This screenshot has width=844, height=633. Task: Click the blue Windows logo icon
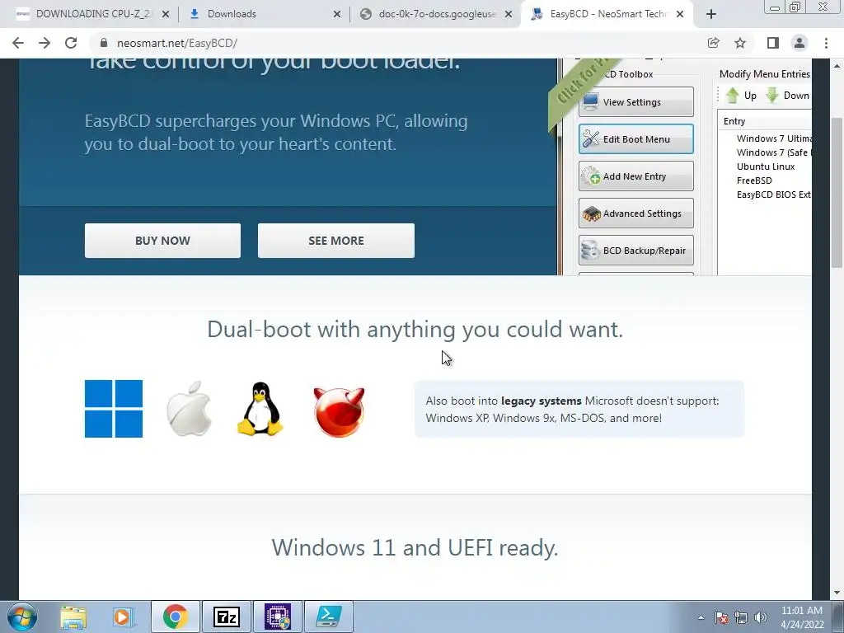(114, 409)
